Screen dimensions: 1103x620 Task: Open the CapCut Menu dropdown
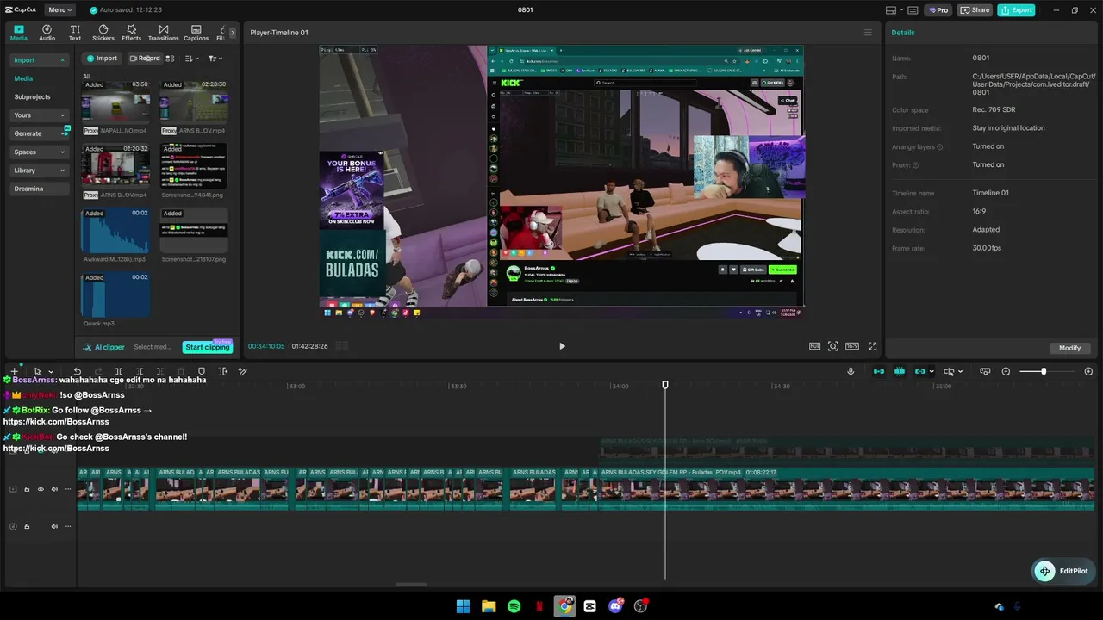tap(60, 10)
